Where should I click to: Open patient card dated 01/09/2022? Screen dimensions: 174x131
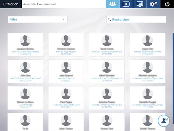pyautogui.click(x=147, y=45)
